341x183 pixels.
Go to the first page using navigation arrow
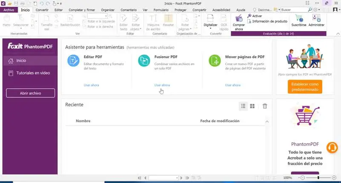[x=139, y=178]
